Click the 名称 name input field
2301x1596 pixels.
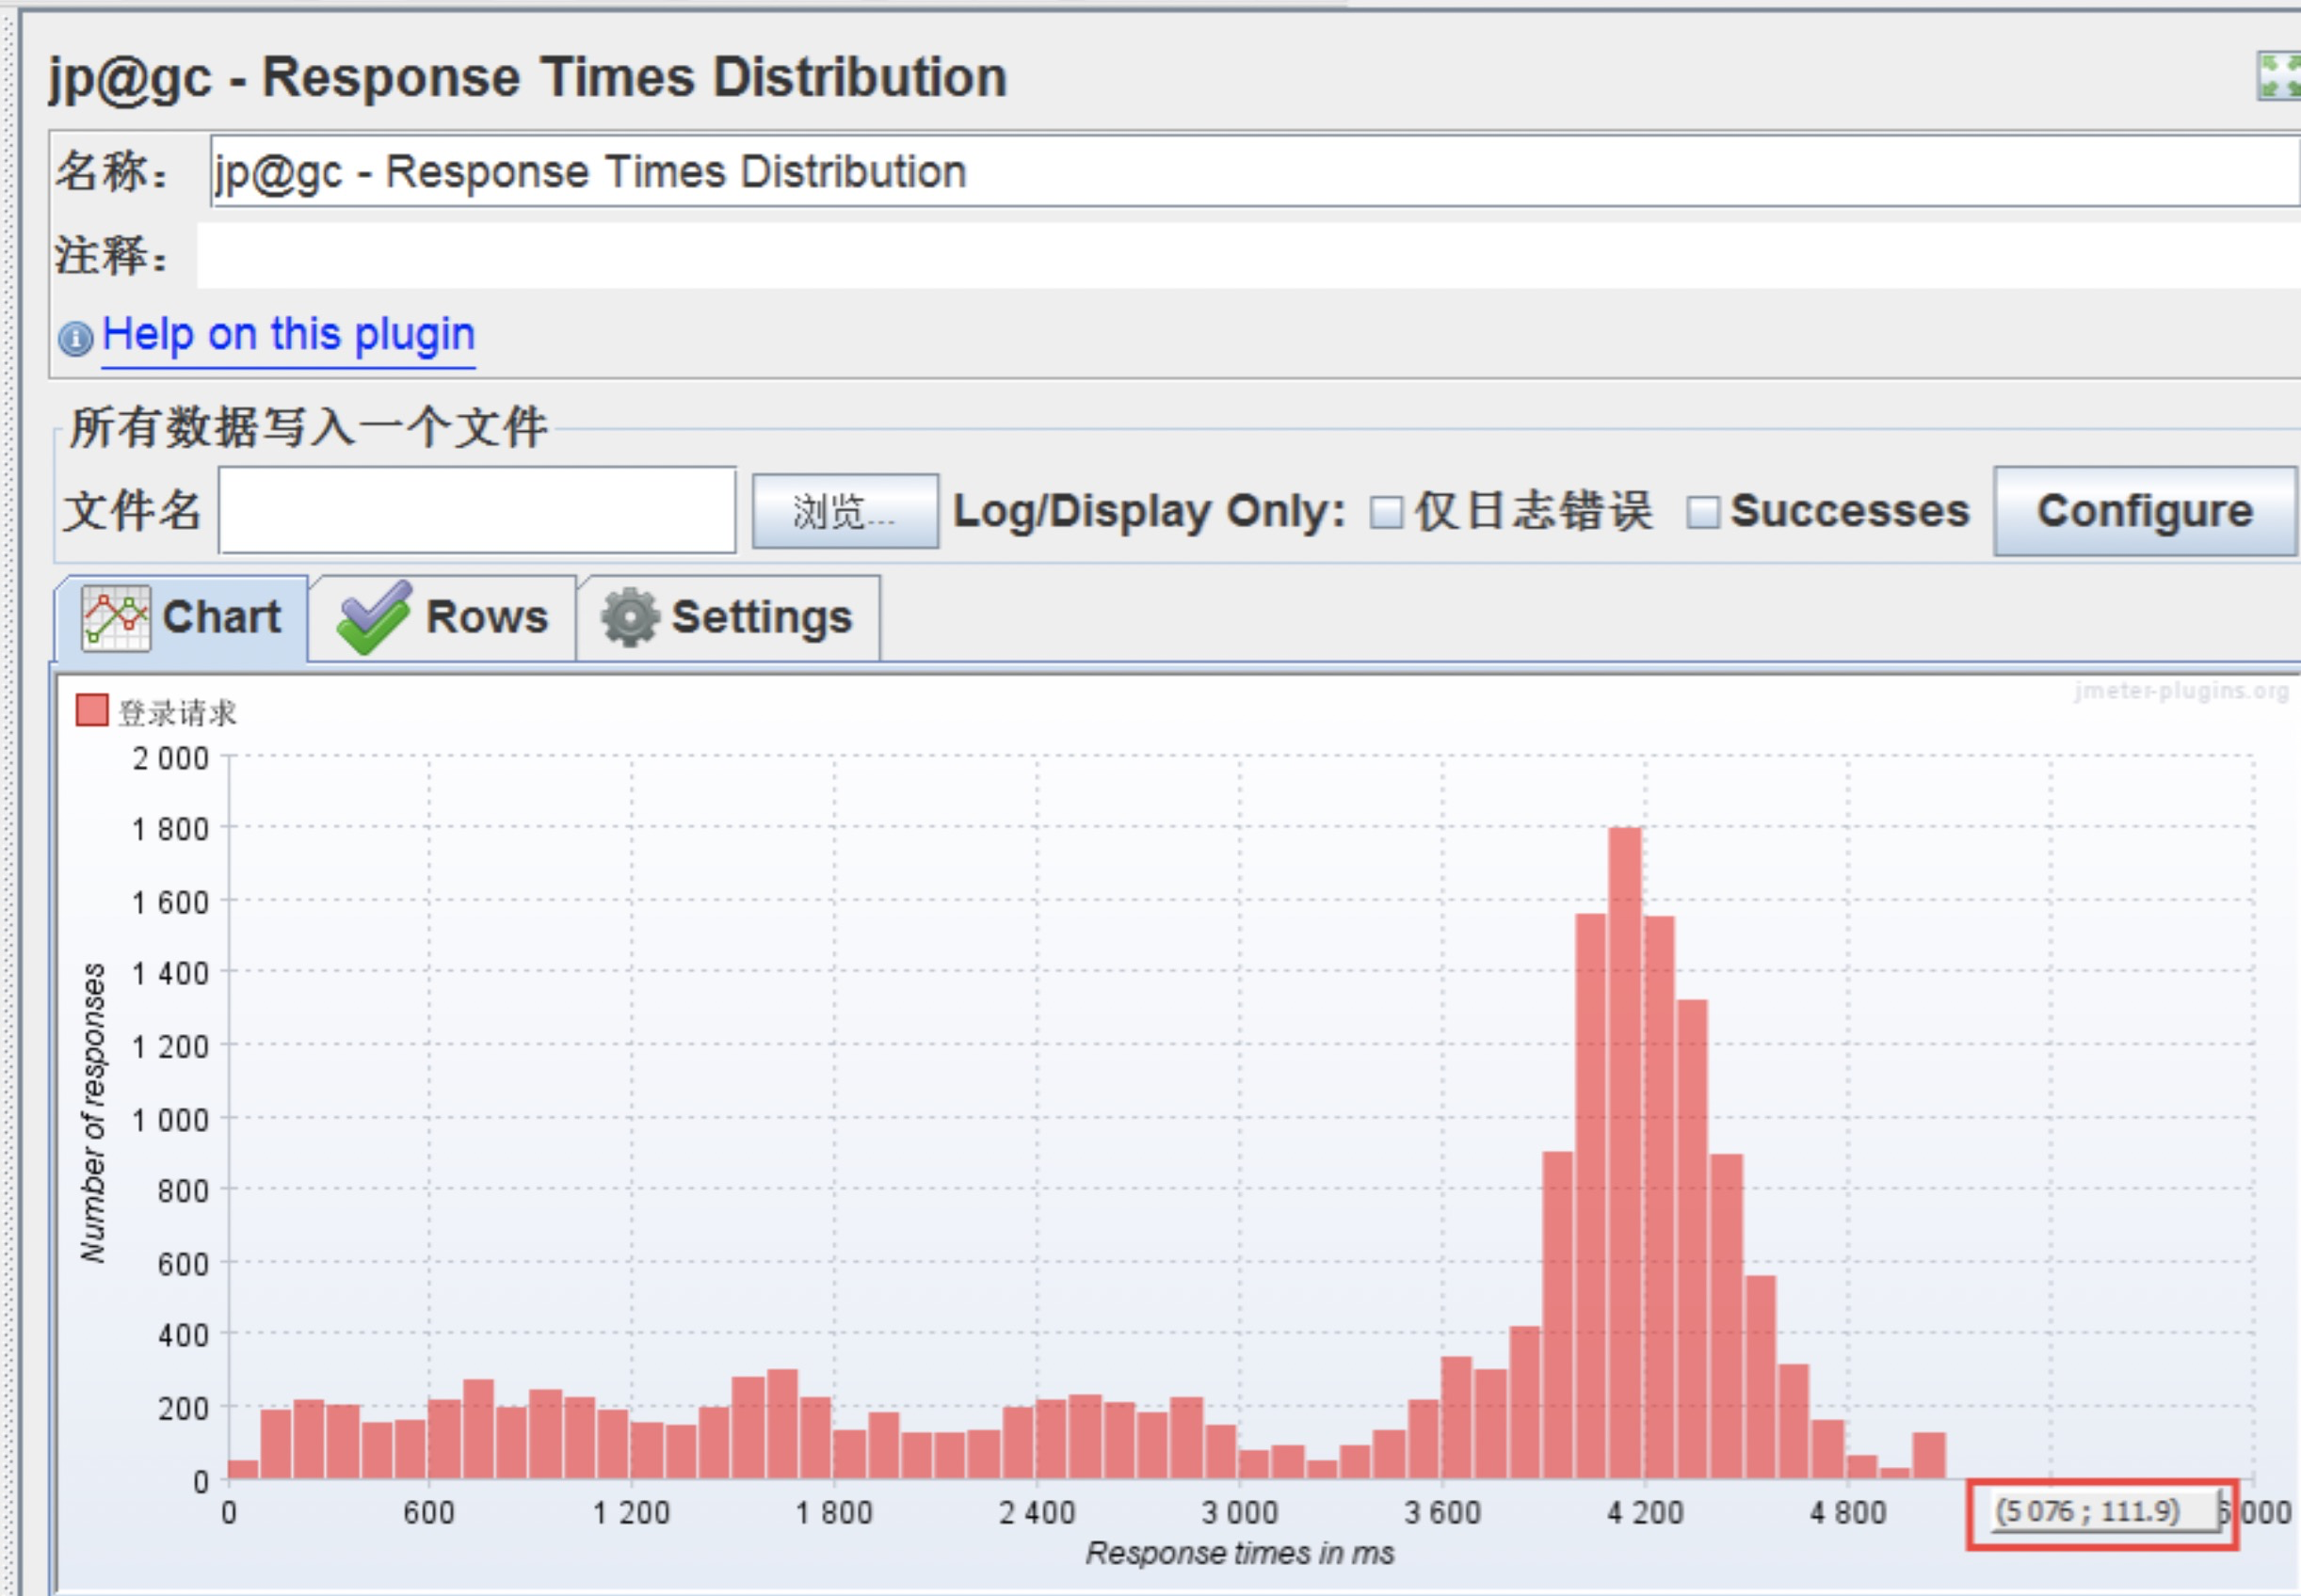[1250, 172]
